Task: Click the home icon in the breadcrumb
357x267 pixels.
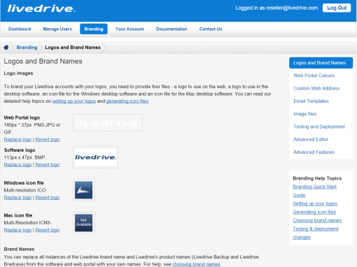Action: [6, 48]
